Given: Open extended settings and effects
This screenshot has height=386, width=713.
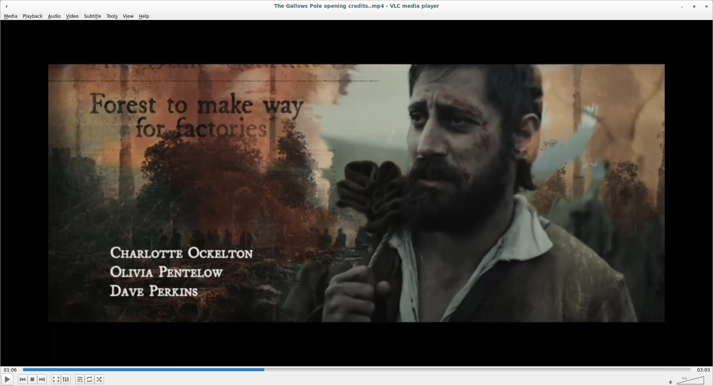Looking at the screenshot, I should tap(66, 379).
